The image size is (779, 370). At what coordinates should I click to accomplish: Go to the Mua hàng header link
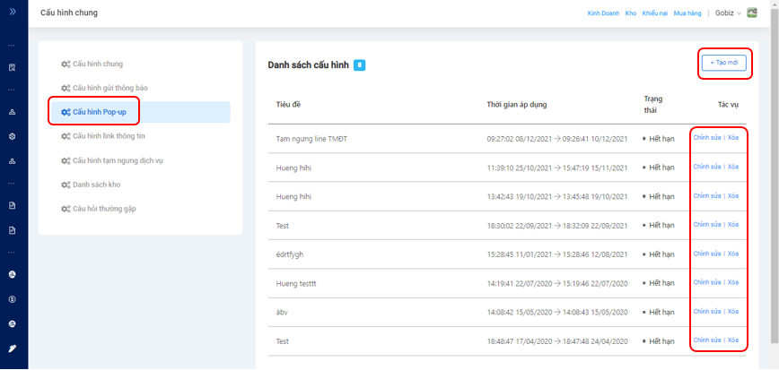[687, 13]
